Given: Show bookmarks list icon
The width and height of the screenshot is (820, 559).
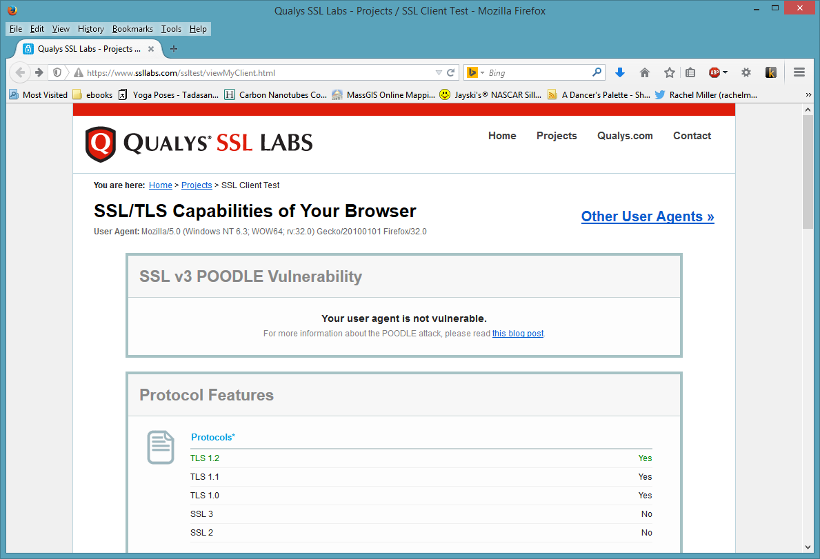Looking at the screenshot, I should (x=690, y=72).
